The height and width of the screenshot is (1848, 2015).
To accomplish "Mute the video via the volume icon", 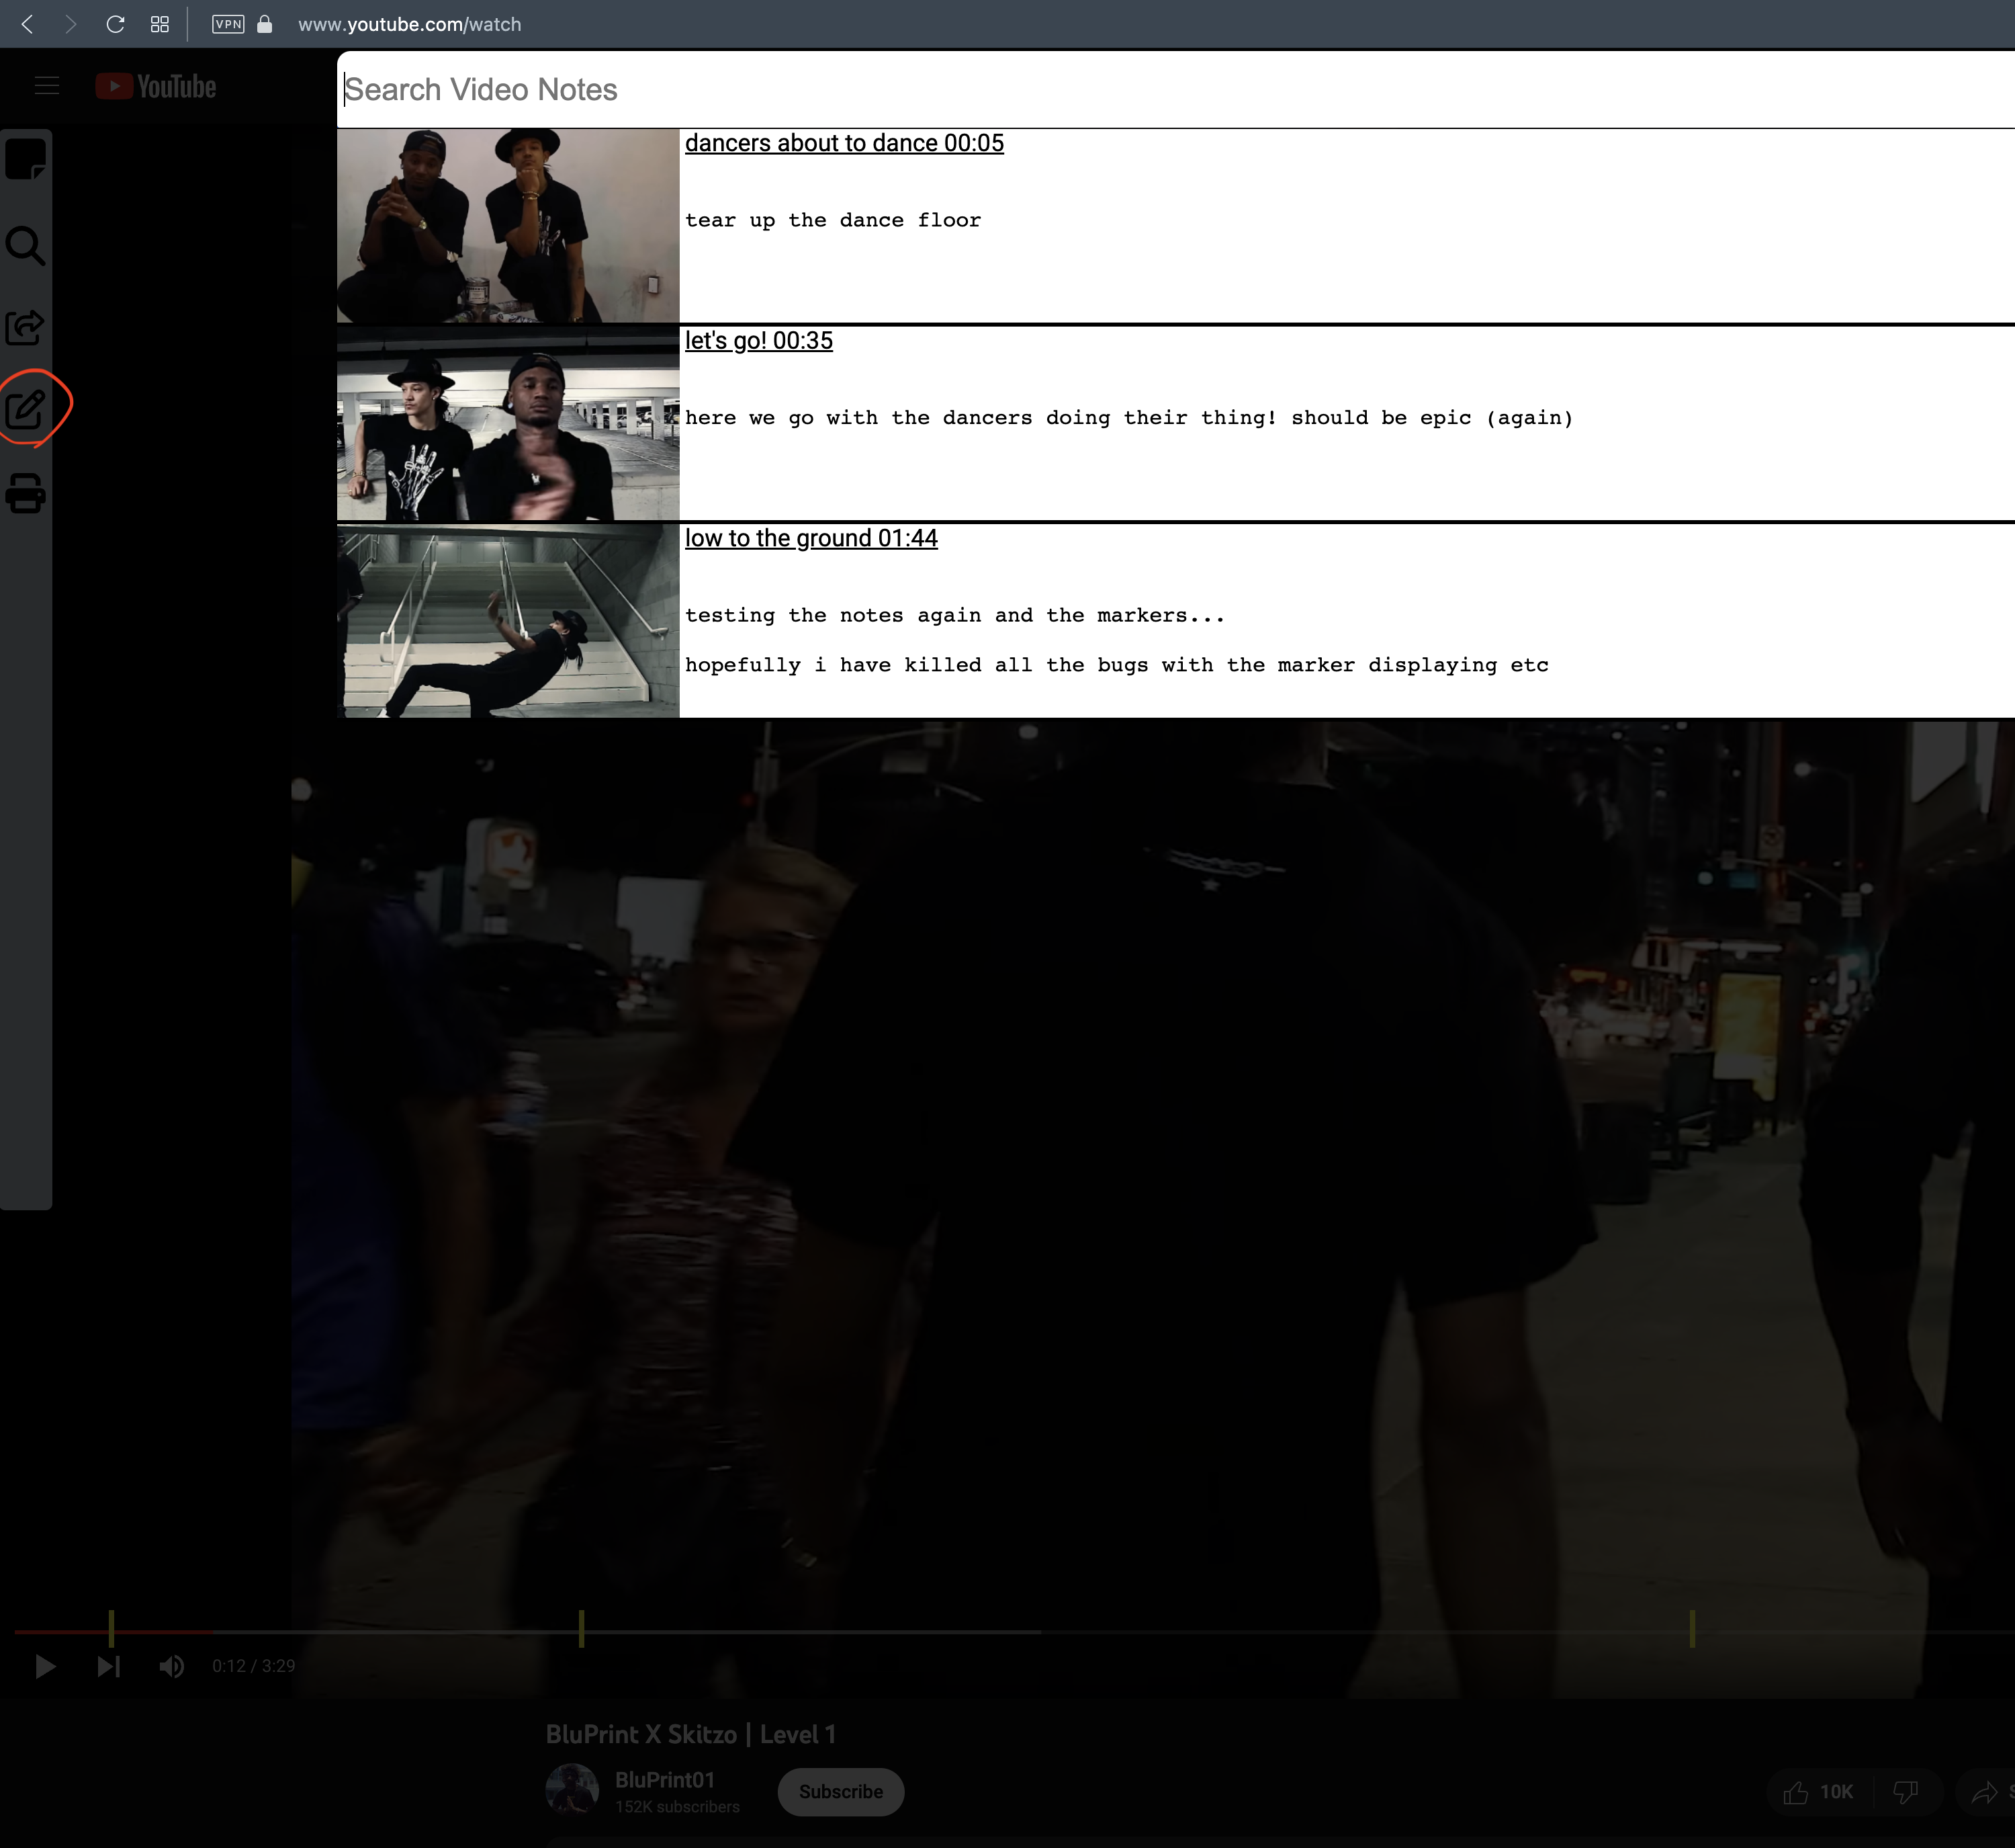I will 172,1666.
